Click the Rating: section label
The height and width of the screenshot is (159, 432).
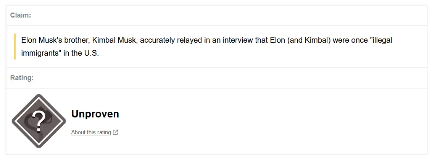22,78
